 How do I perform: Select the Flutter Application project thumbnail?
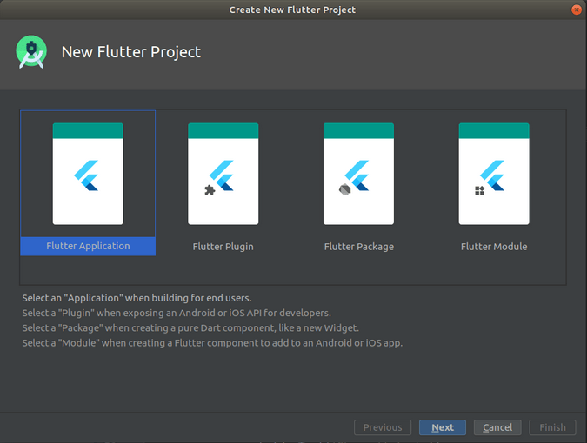tap(88, 174)
